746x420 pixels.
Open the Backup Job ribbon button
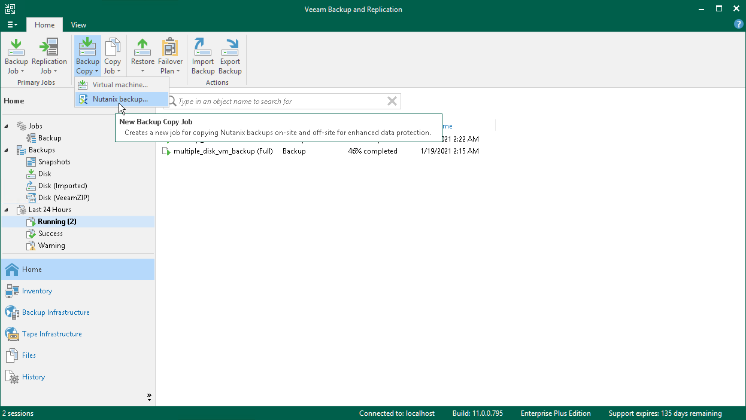point(16,57)
